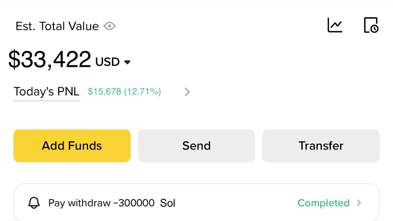Viewport: 393px width, 221px height.
Task: Open the transaction history clock icon
Action: [x=371, y=25]
